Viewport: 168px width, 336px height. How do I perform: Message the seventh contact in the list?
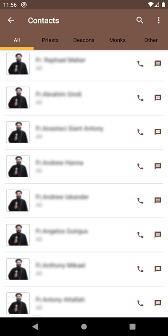[158, 269]
